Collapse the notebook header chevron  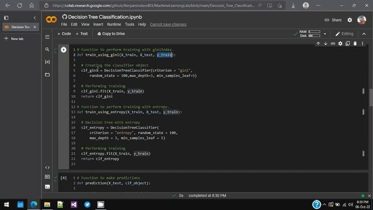pyautogui.click(x=364, y=34)
